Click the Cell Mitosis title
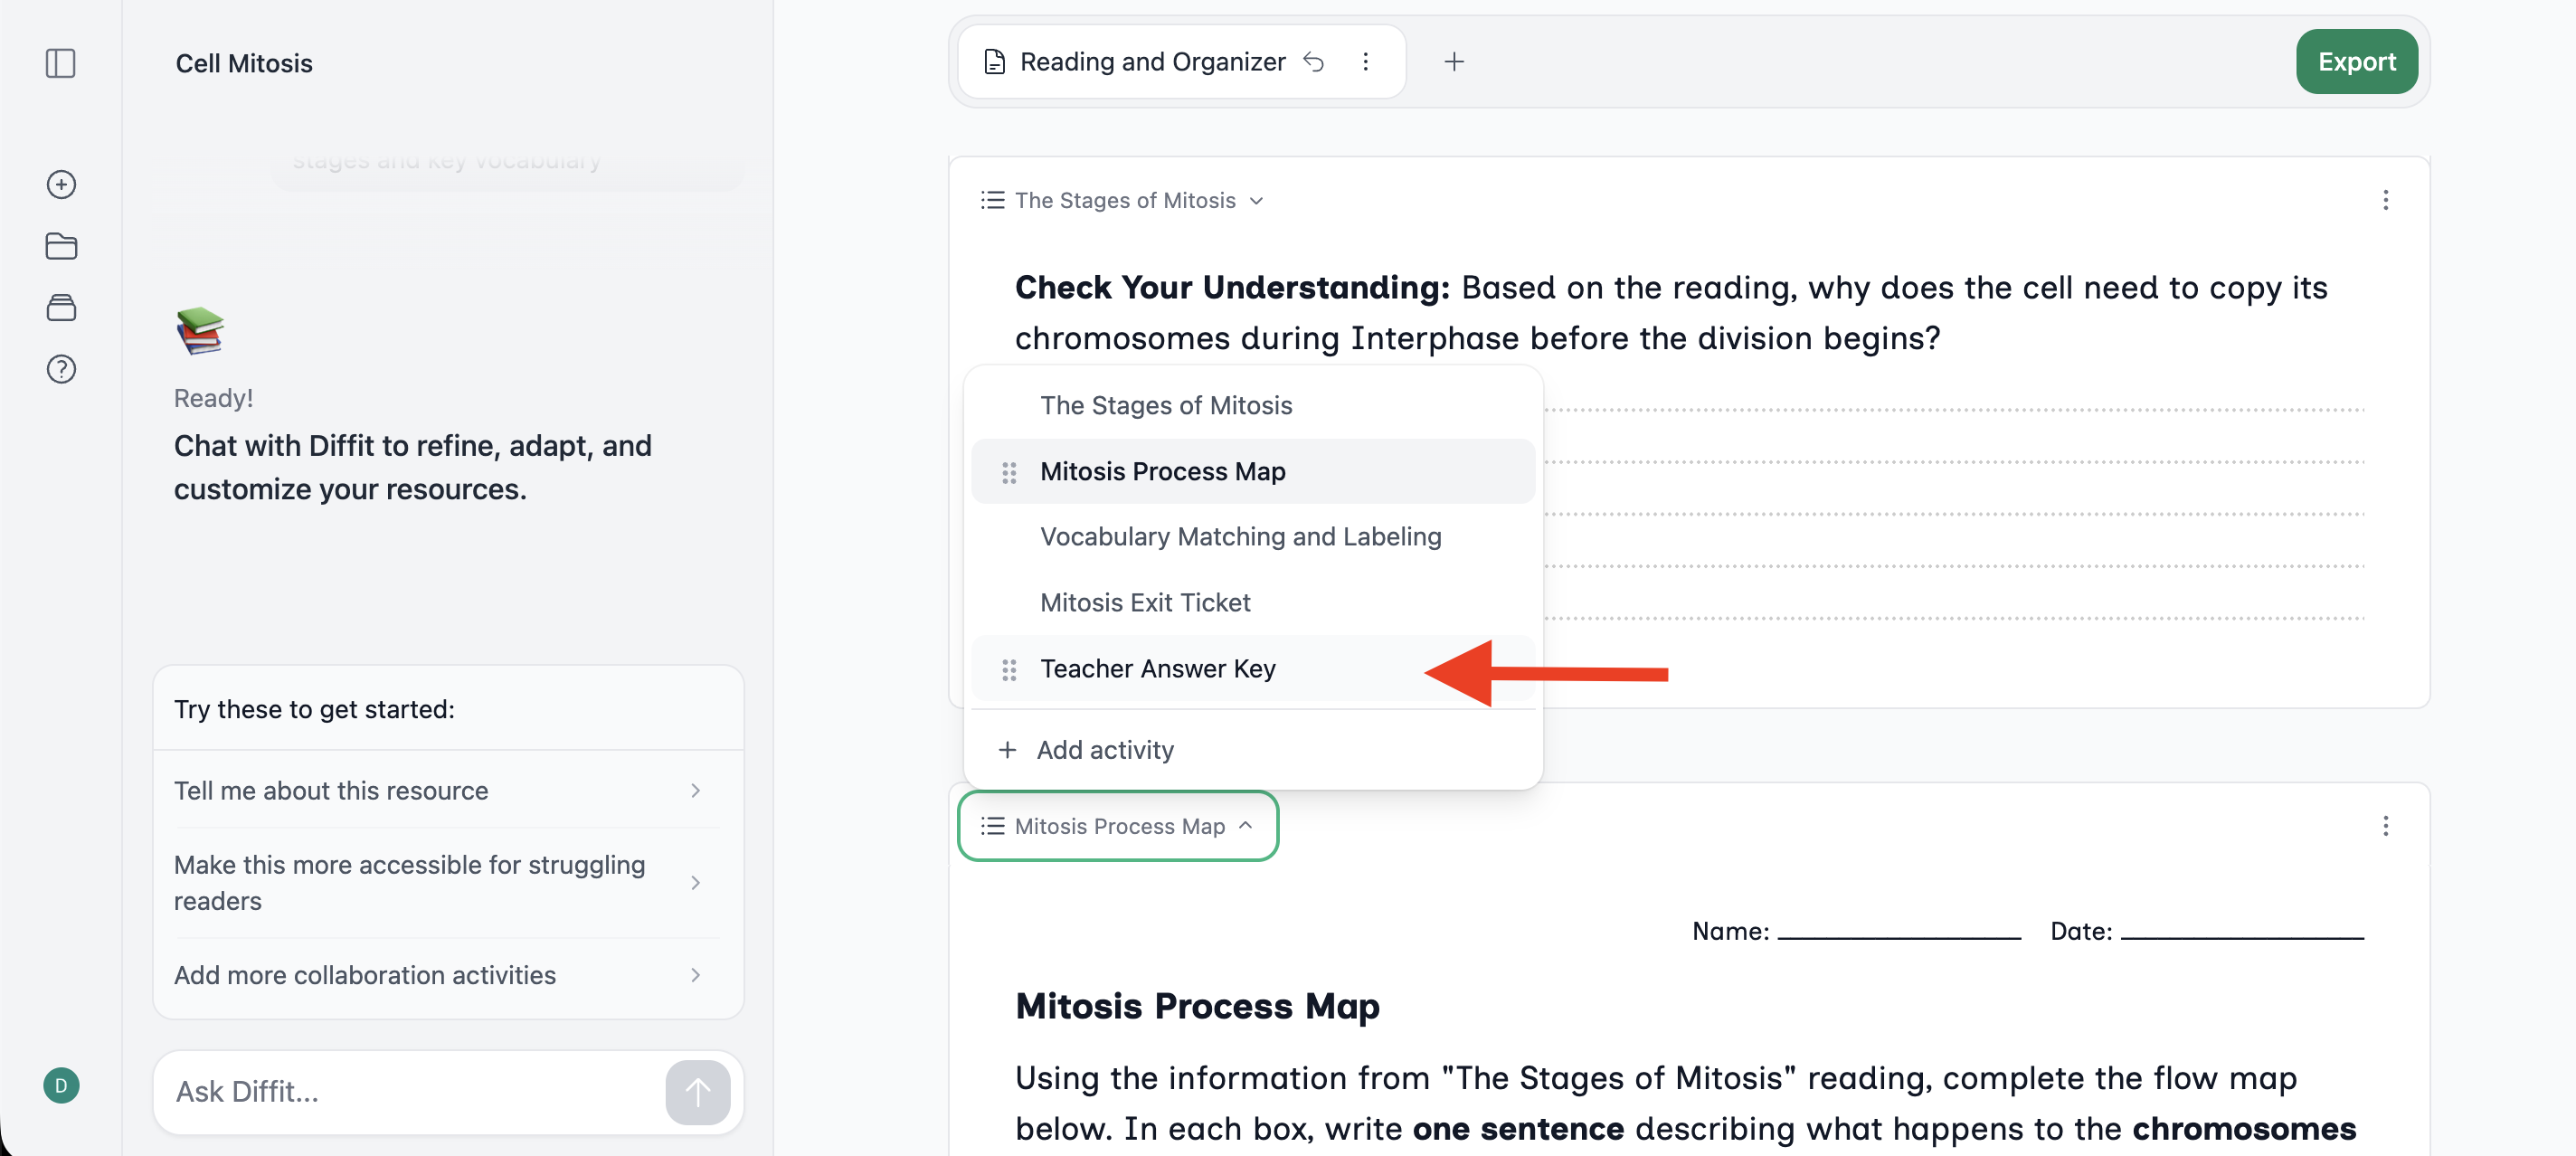 244,63
